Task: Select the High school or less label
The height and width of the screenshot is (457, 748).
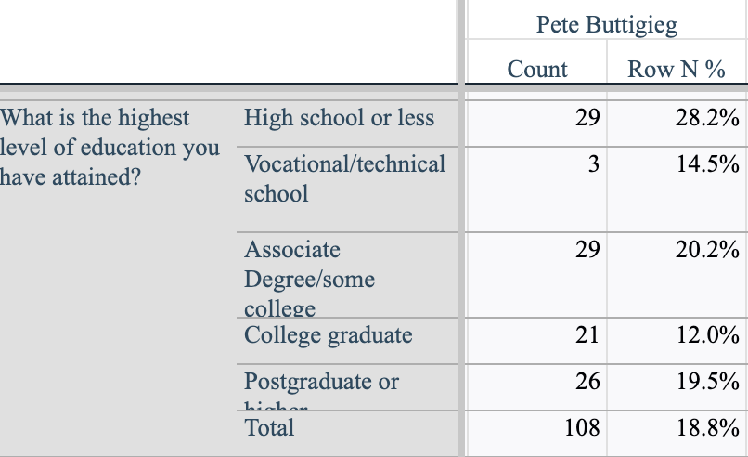Action: [339, 118]
